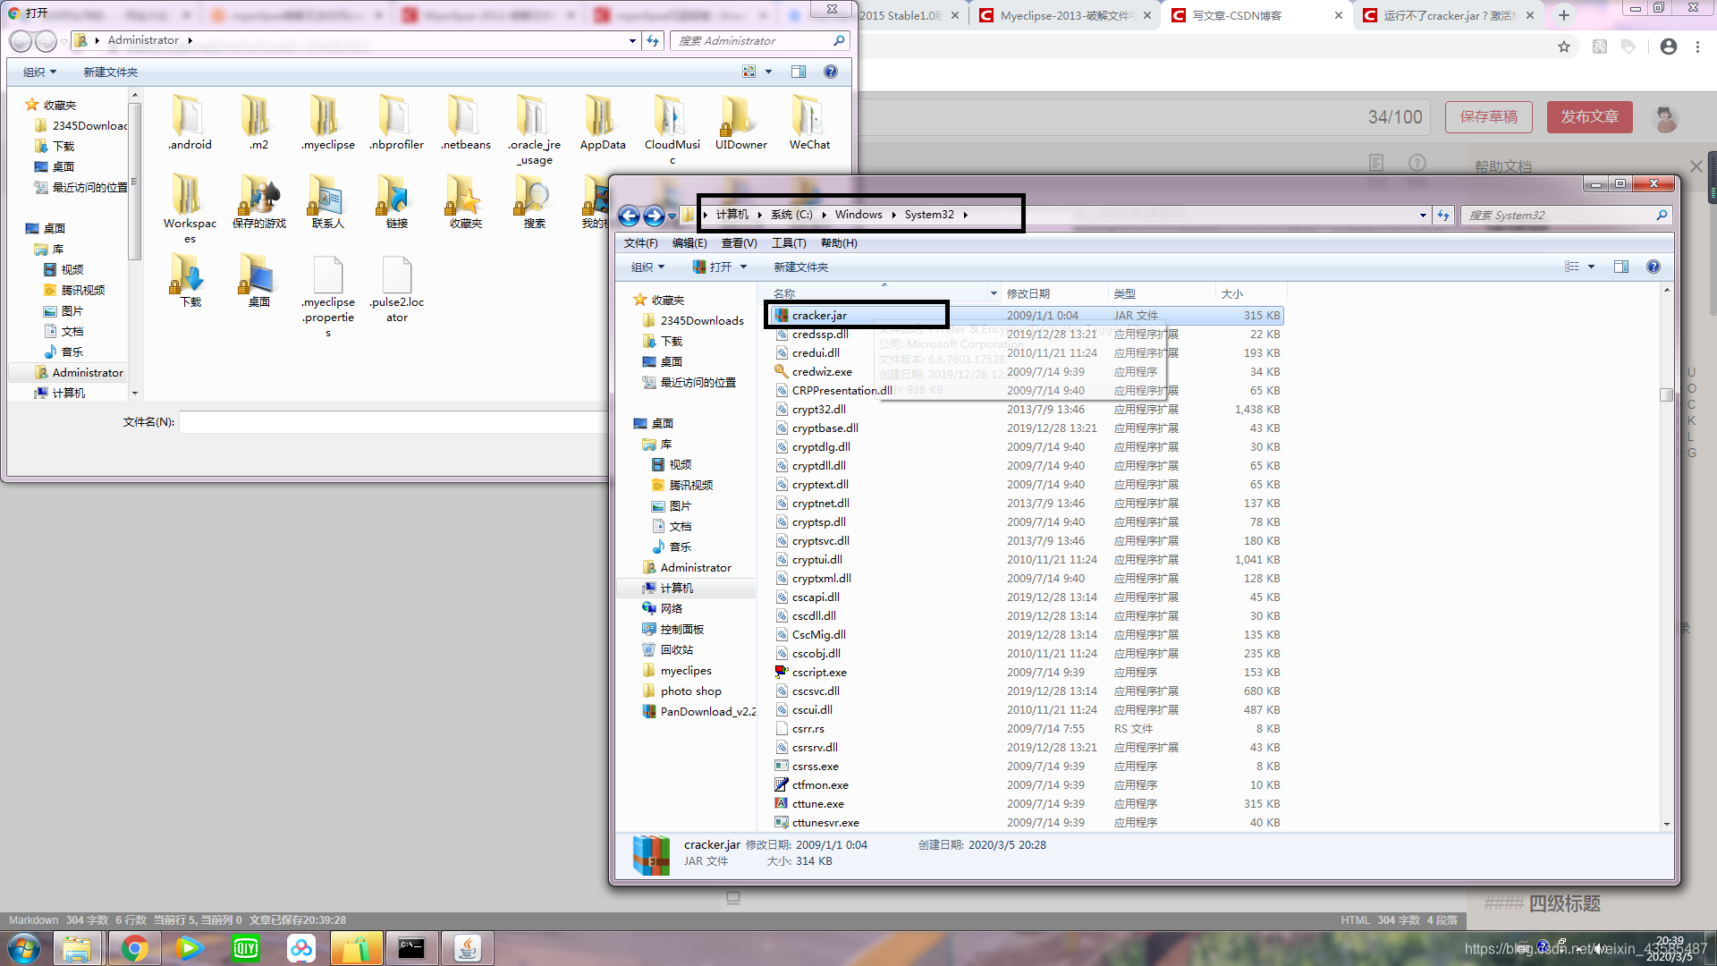Image resolution: width=1717 pixels, height=966 pixels.
Task: Click the 保存草稿 button
Action: [x=1487, y=117]
